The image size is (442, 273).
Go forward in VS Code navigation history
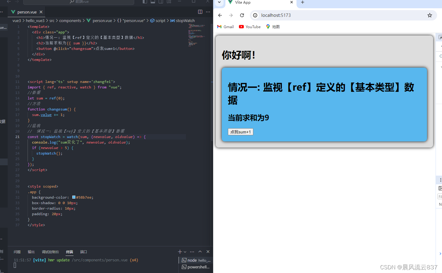[x=17, y=2]
